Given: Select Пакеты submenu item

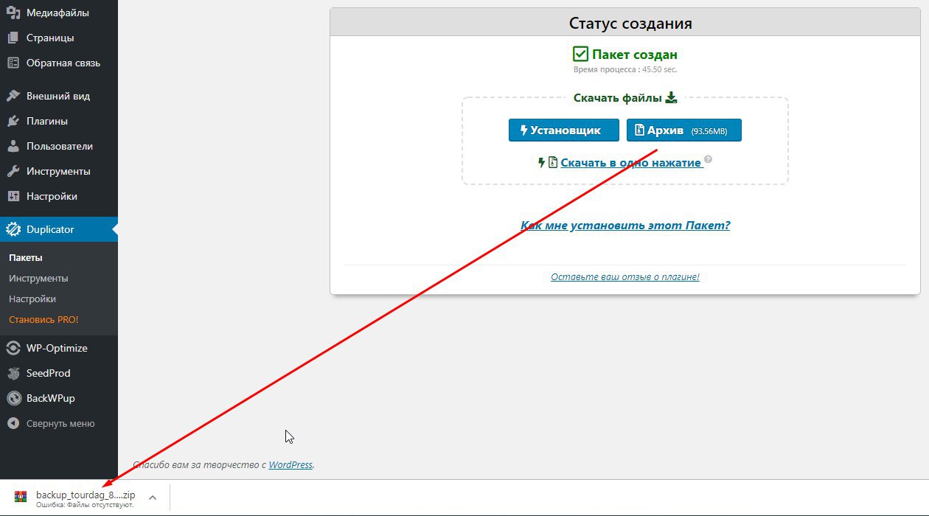Looking at the screenshot, I should [26, 257].
